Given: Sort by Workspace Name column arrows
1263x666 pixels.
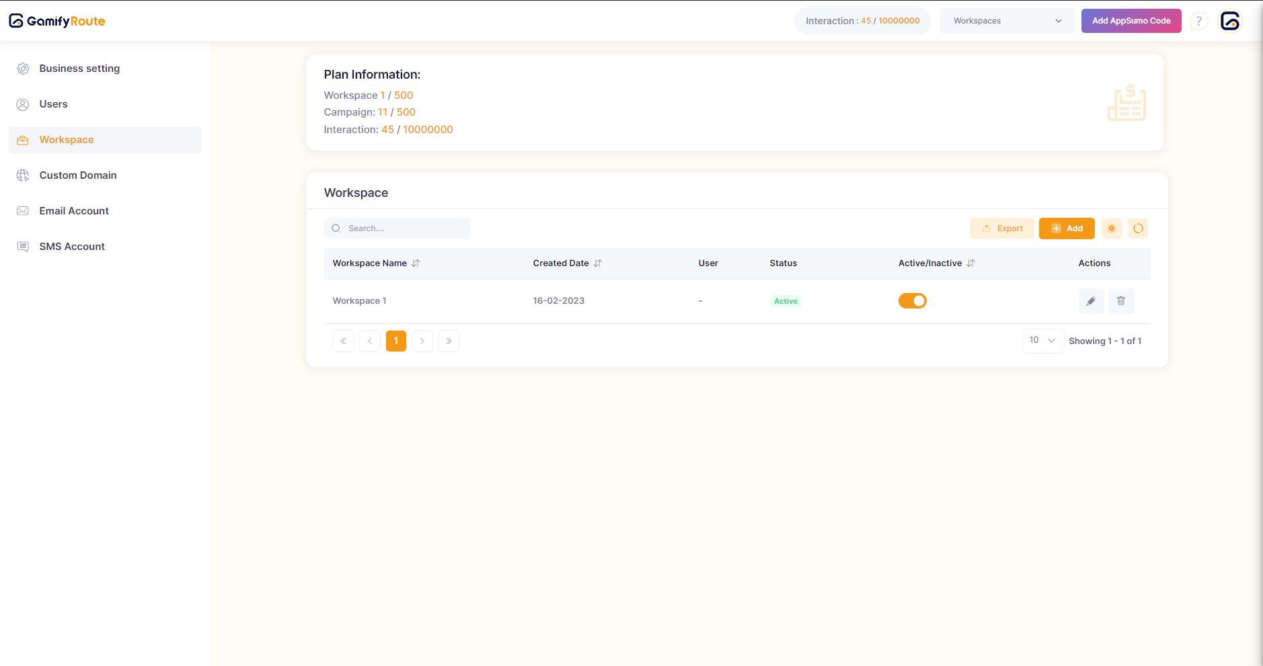Looking at the screenshot, I should [x=416, y=263].
